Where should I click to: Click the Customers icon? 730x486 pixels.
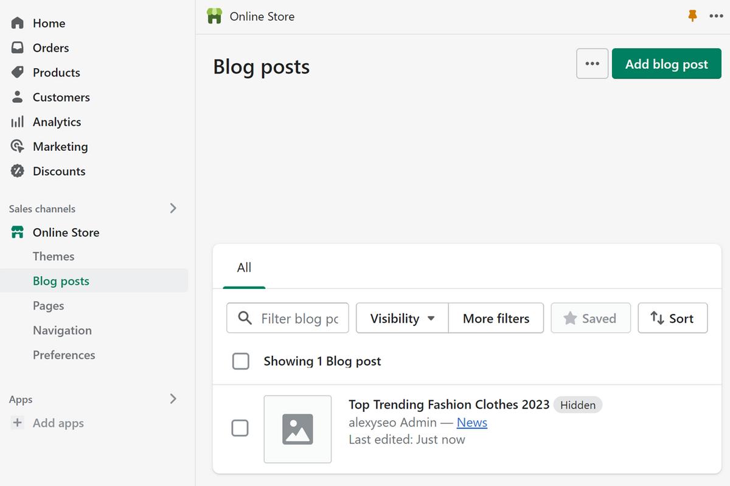tap(18, 97)
